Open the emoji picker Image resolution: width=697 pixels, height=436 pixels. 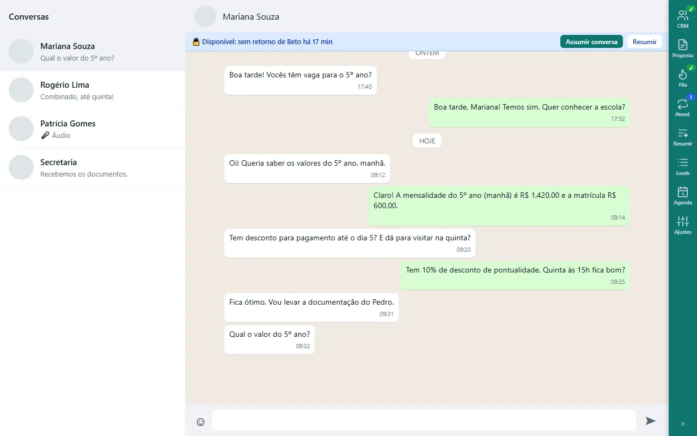pyautogui.click(x=200, y=421)
